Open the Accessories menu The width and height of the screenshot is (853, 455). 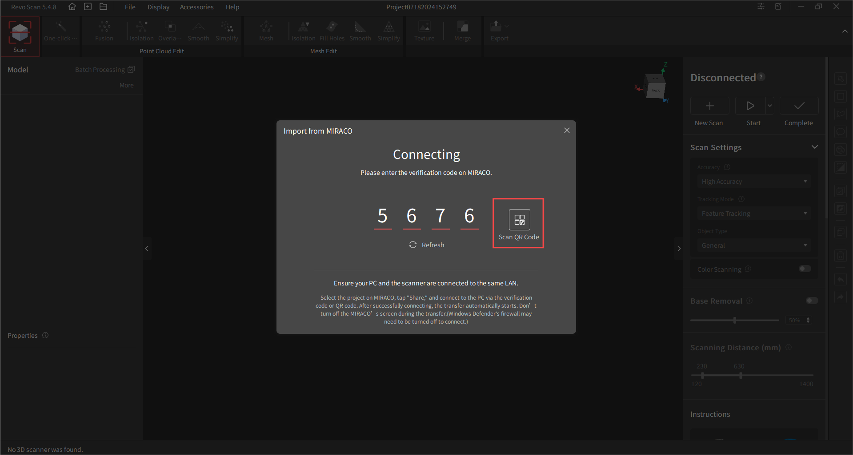(196, 7)
